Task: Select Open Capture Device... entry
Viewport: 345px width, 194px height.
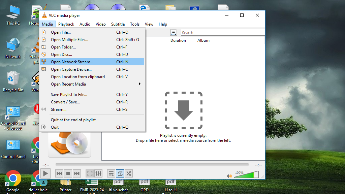Action: point(92,69)
